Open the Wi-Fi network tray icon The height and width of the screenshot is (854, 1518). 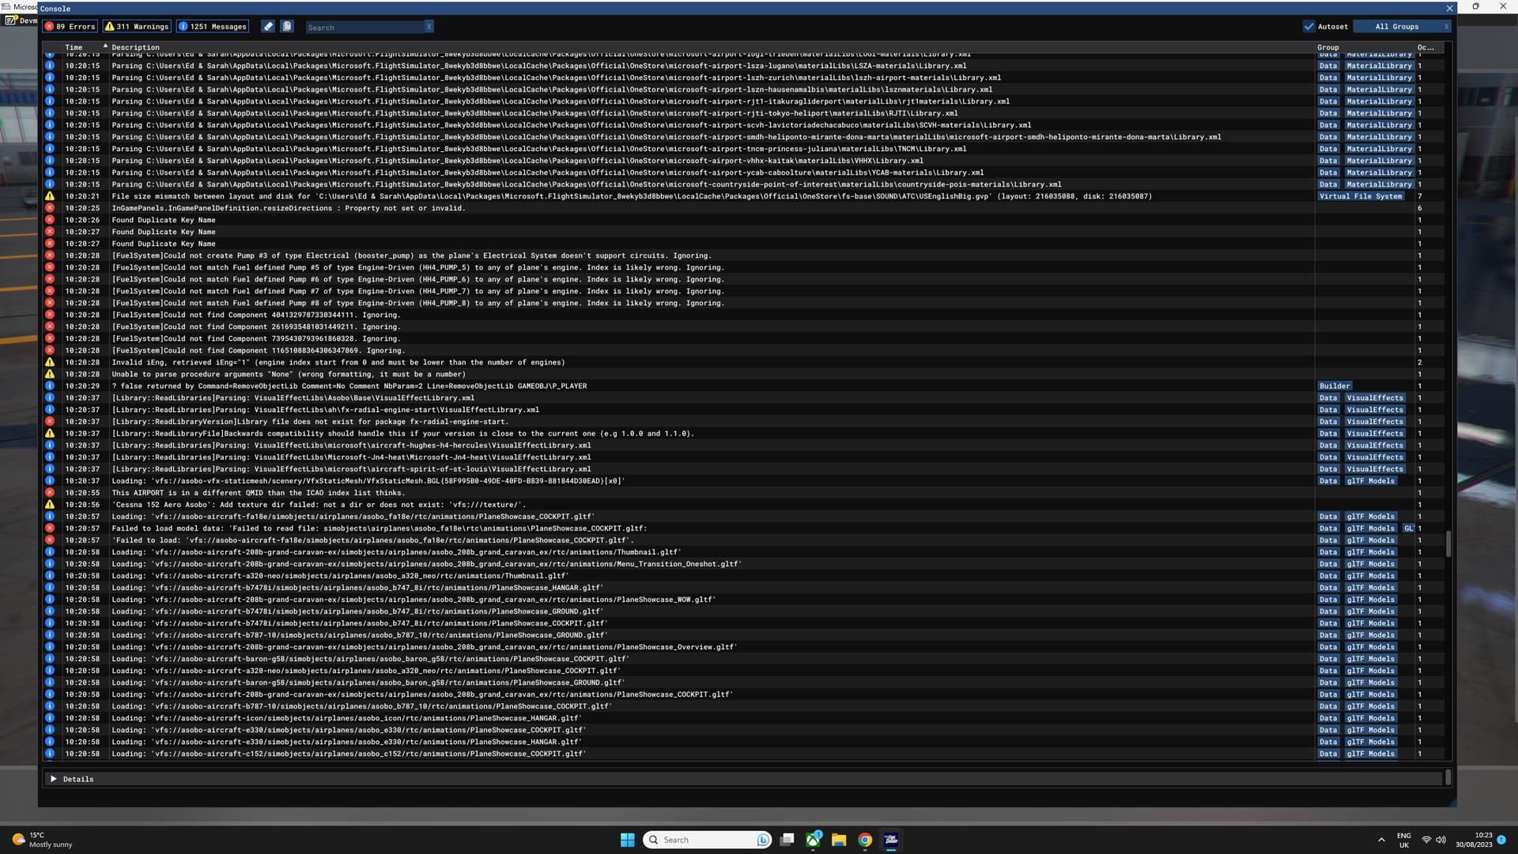point(1426,840)
